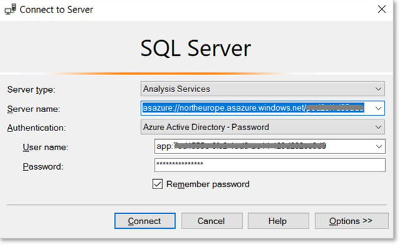The width and height of the screenshot is (400, 245).
Task: Click the Connect to Server window icon
Action: [x=10, y=9]
